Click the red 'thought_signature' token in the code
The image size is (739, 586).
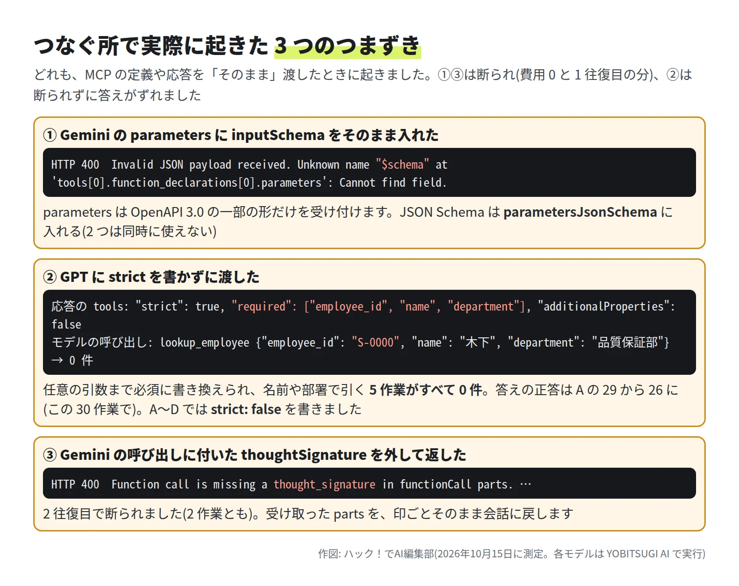tap(324, 484)
